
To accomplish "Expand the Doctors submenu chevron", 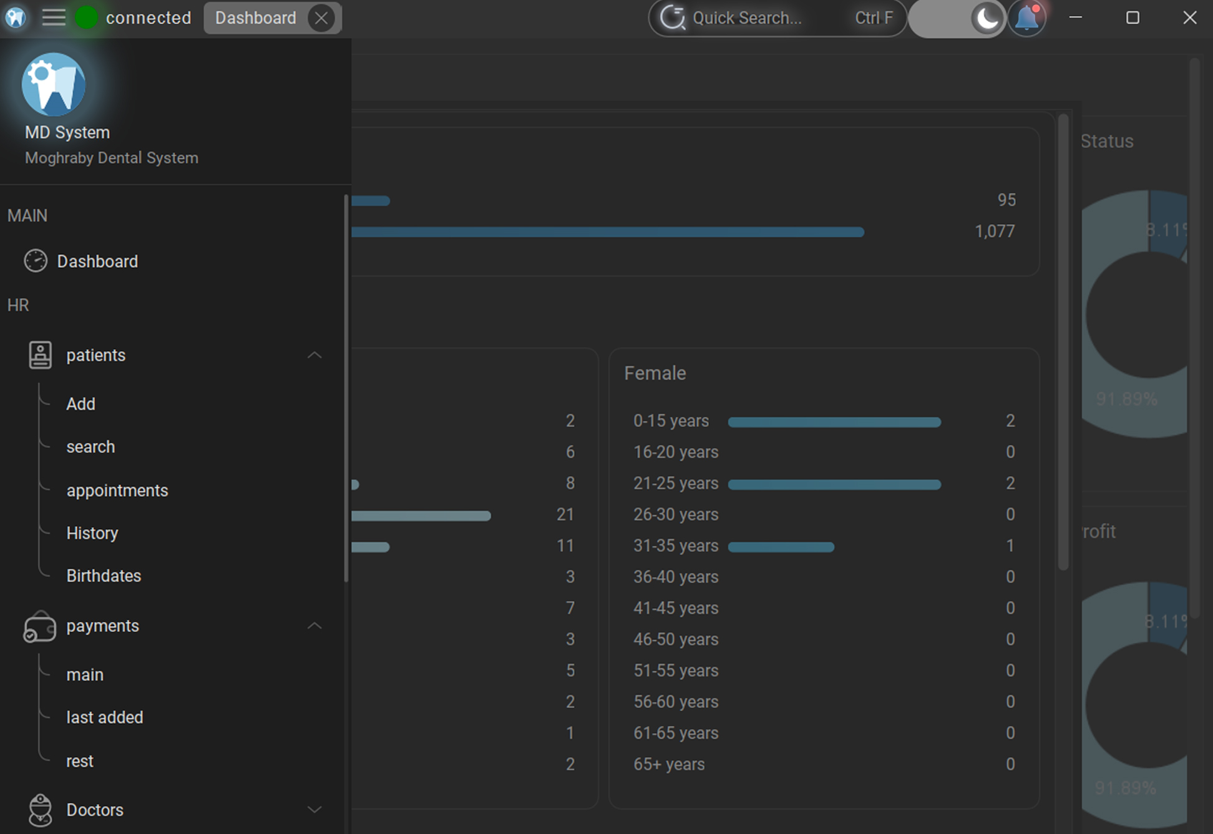I will point(314,810).
